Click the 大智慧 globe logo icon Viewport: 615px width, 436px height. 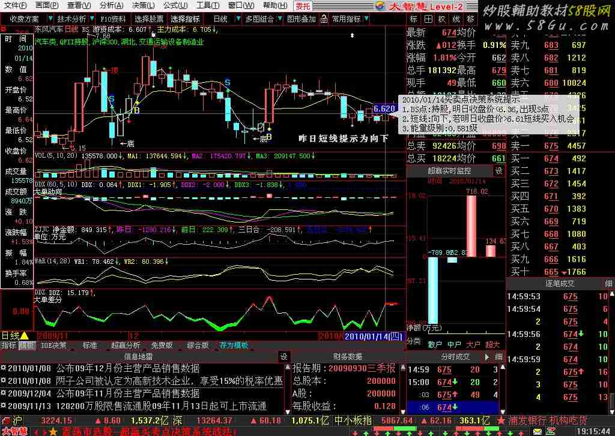380,6
